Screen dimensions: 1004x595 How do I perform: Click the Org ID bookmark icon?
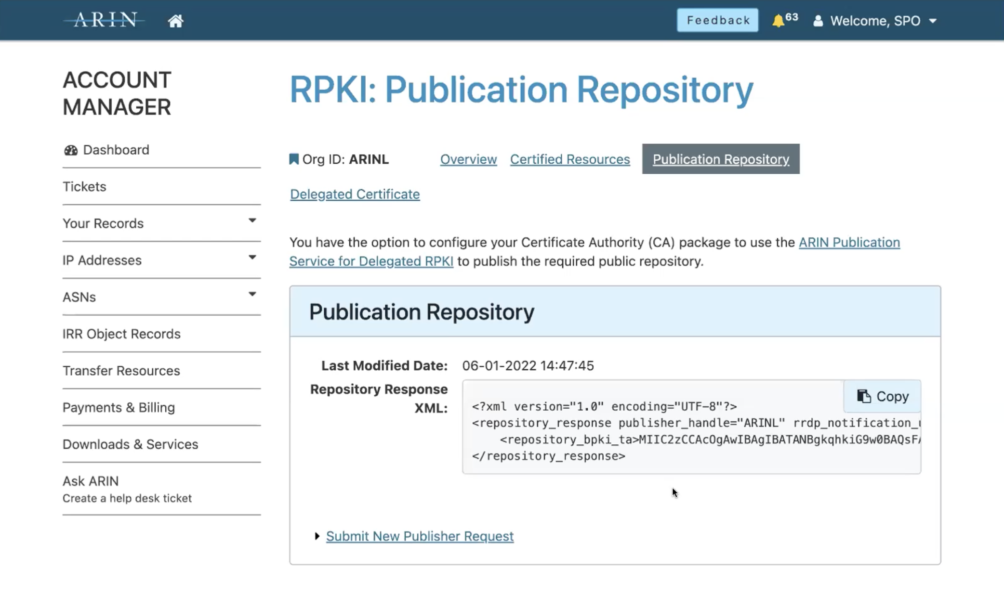tap(294, 159)
